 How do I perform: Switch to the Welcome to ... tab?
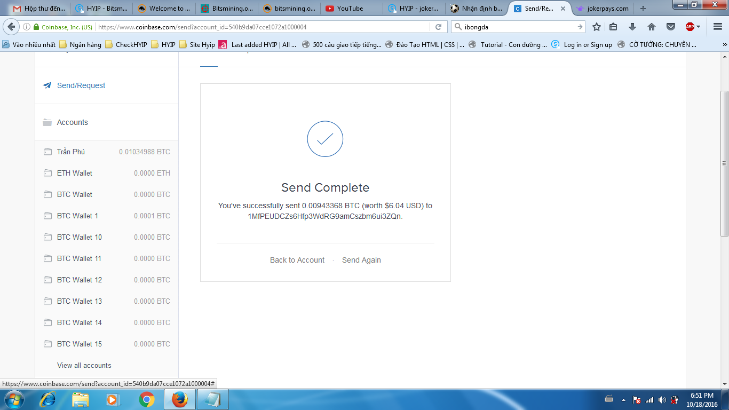click(164, 9)
